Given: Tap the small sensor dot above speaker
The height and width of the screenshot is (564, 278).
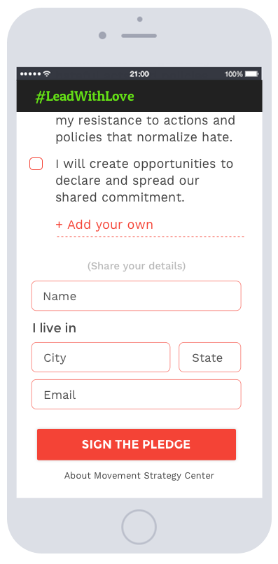Looking at the screenshot, I should coord(140,19).
